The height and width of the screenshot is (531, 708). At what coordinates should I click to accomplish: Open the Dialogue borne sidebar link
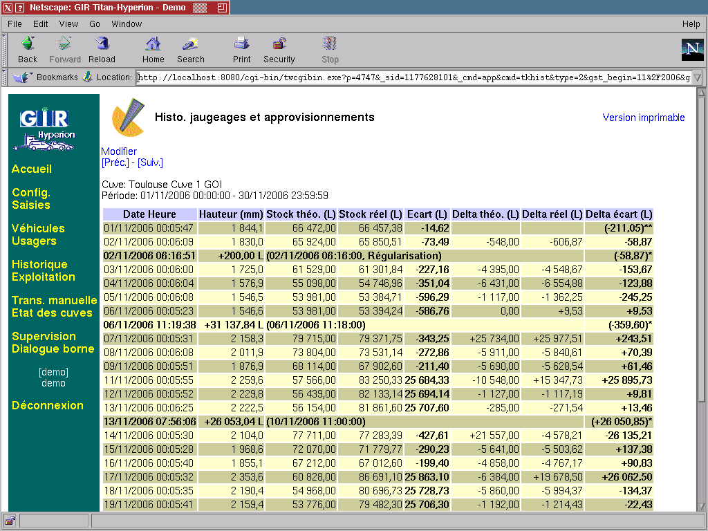pos(53,349)
